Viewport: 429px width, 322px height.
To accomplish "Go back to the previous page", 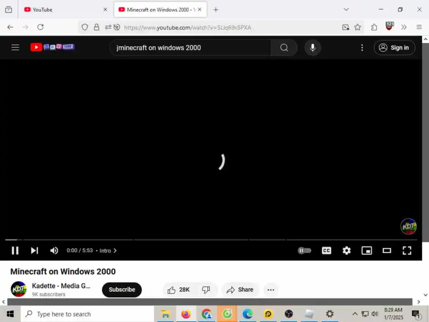I will pos(10,27).
